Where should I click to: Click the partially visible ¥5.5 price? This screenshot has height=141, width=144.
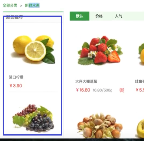coord(140,90)
